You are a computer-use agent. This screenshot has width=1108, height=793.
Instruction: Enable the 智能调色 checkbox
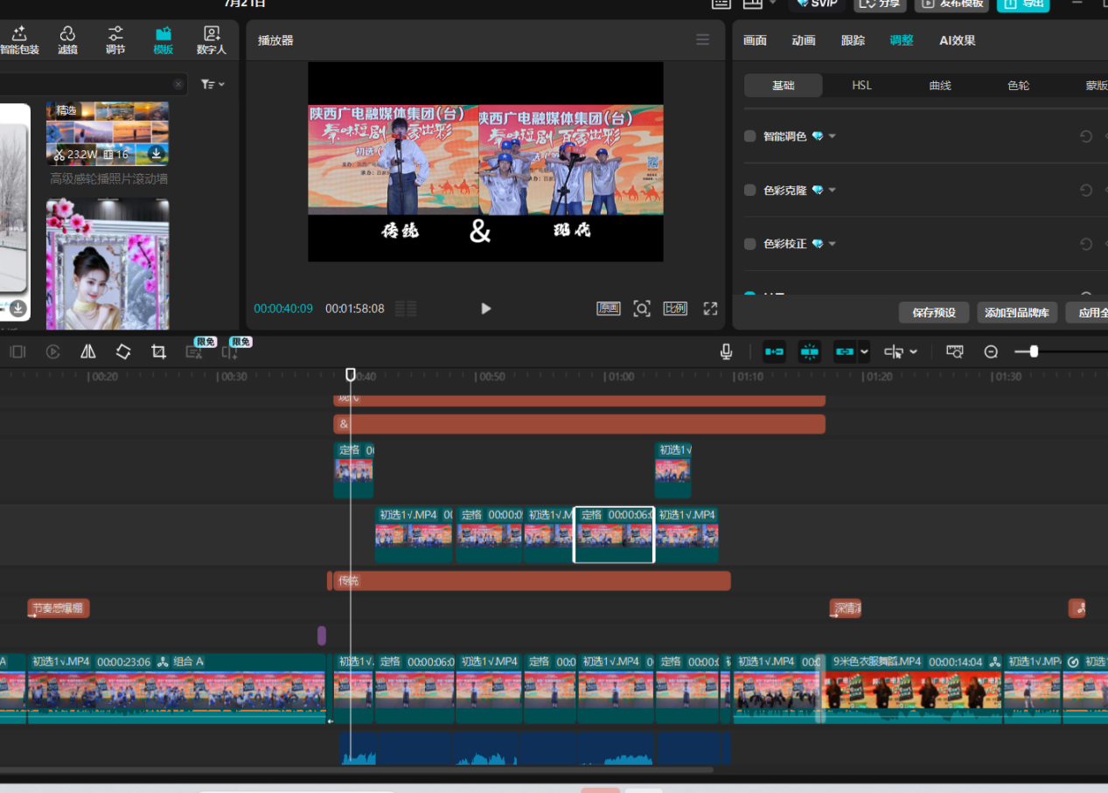click(749, 136)
